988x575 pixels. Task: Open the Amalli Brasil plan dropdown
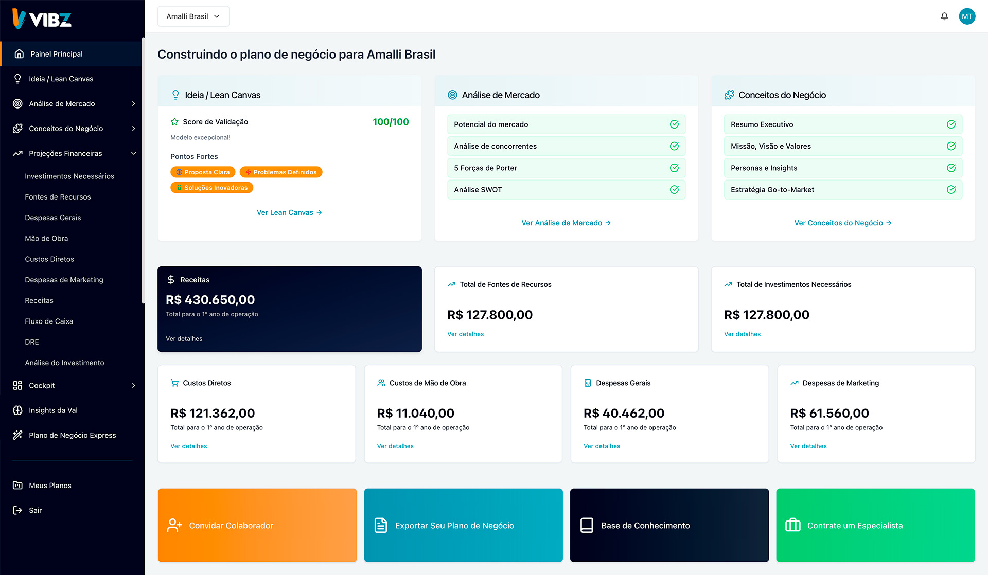click(193, 16)
